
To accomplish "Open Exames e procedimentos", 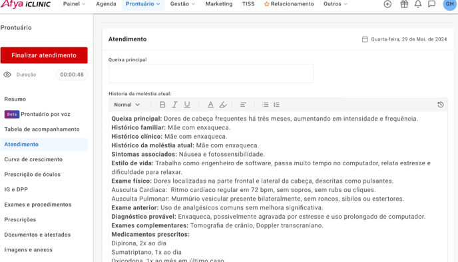I will coord(38,205).
